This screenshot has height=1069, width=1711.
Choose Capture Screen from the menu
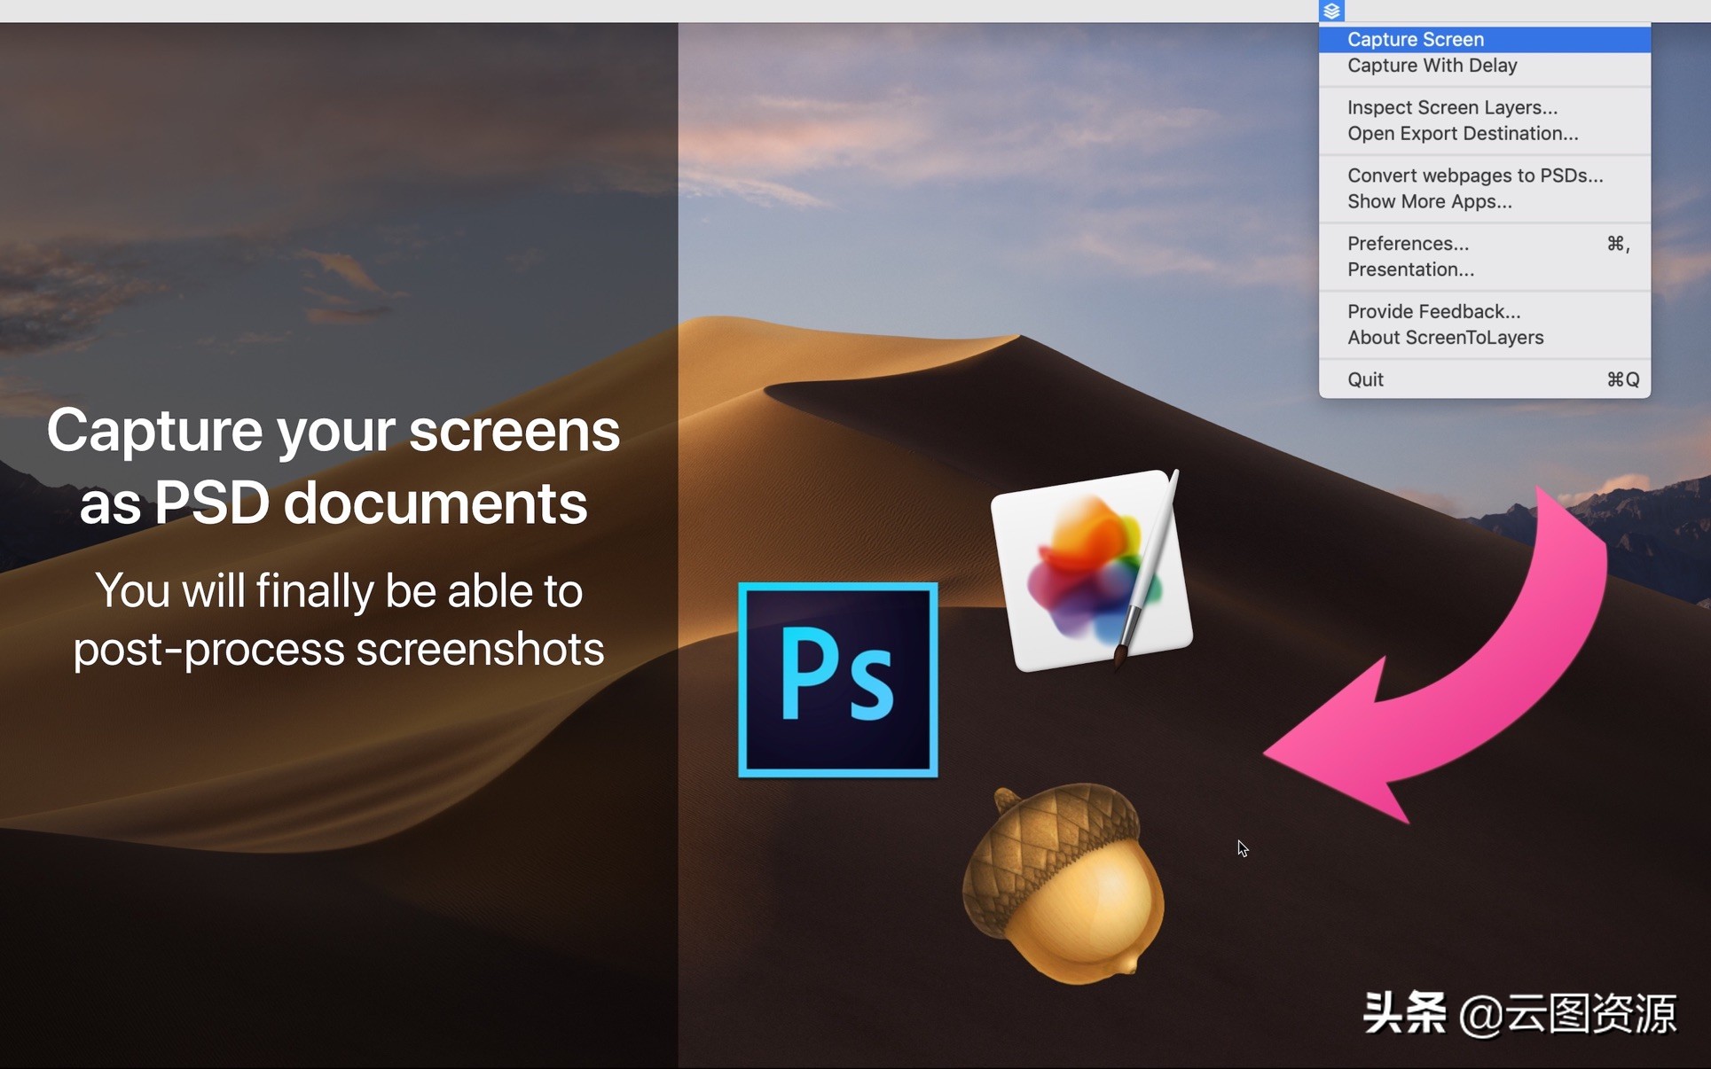pos(1485,39)
